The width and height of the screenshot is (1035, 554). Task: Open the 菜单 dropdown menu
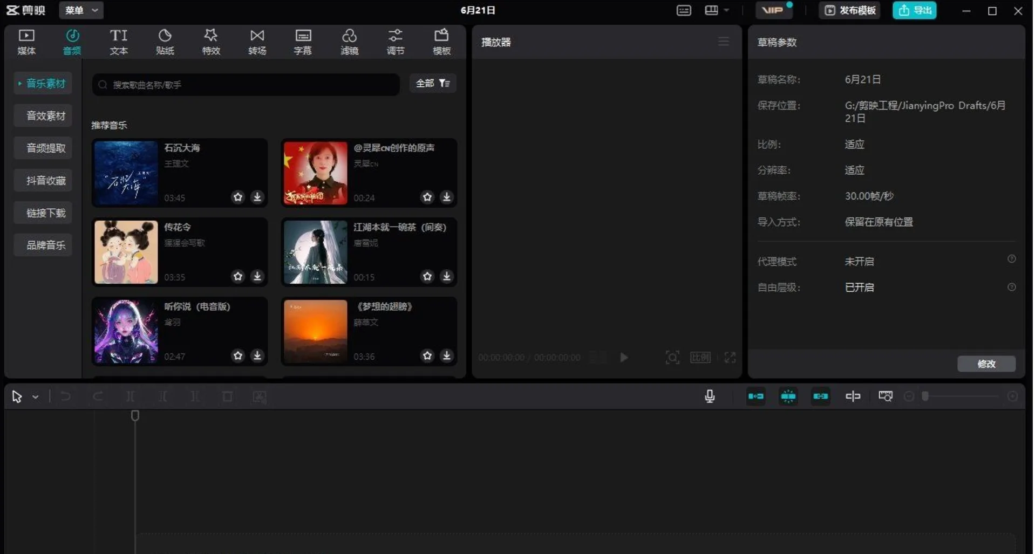point(81,10)
